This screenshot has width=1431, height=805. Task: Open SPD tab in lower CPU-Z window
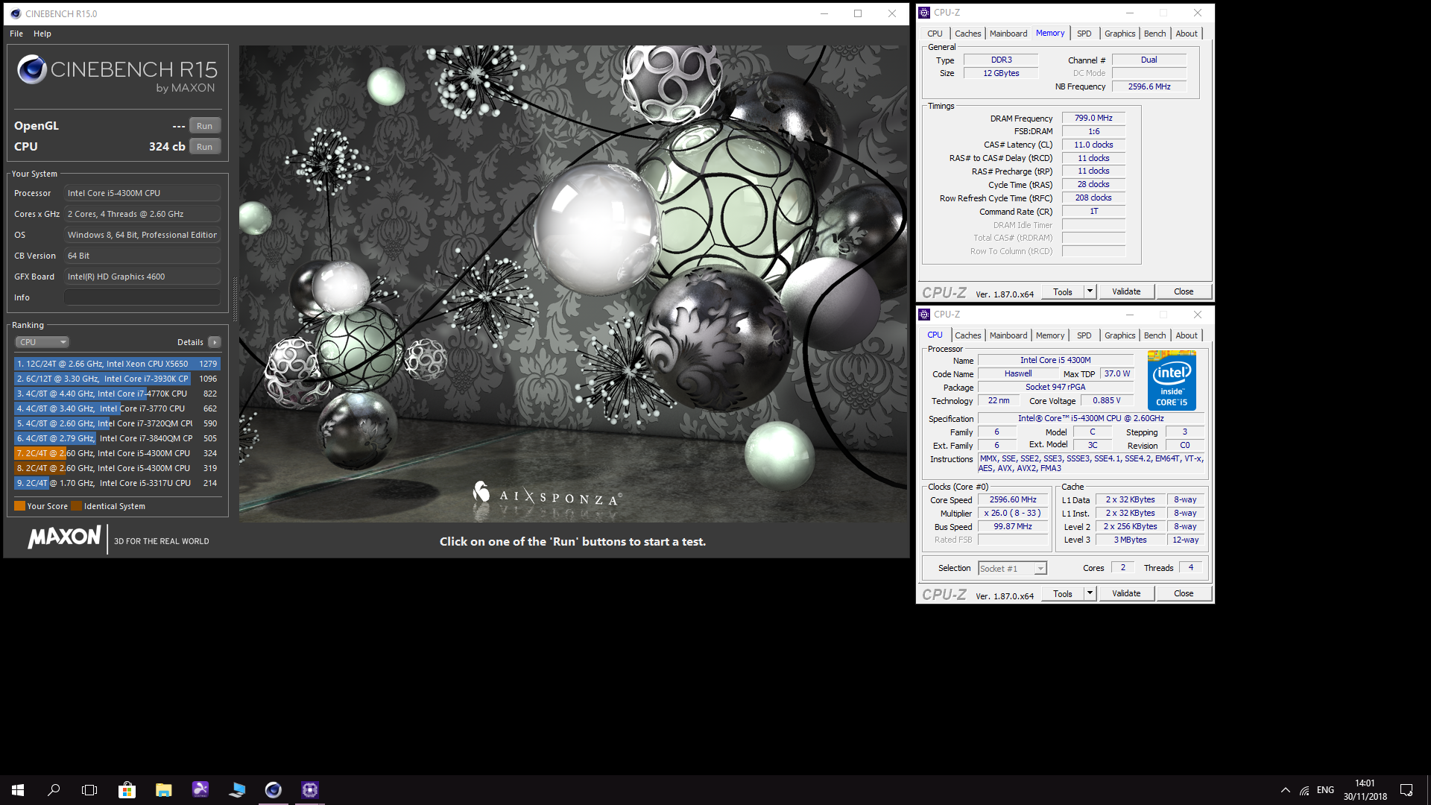pyautogui.click(x=1084, y=335)
